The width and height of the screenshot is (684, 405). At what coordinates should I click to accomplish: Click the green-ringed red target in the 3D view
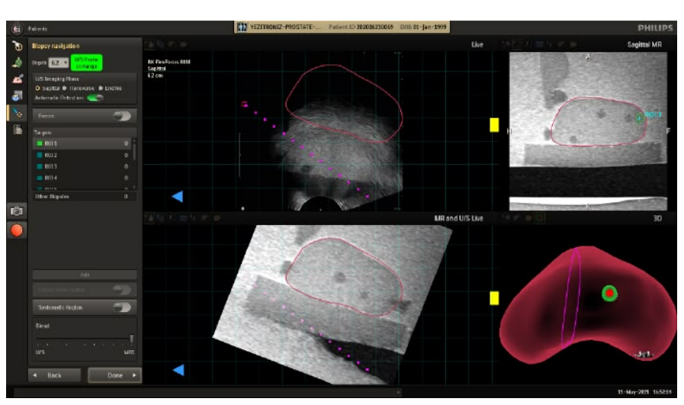(609, 294)
